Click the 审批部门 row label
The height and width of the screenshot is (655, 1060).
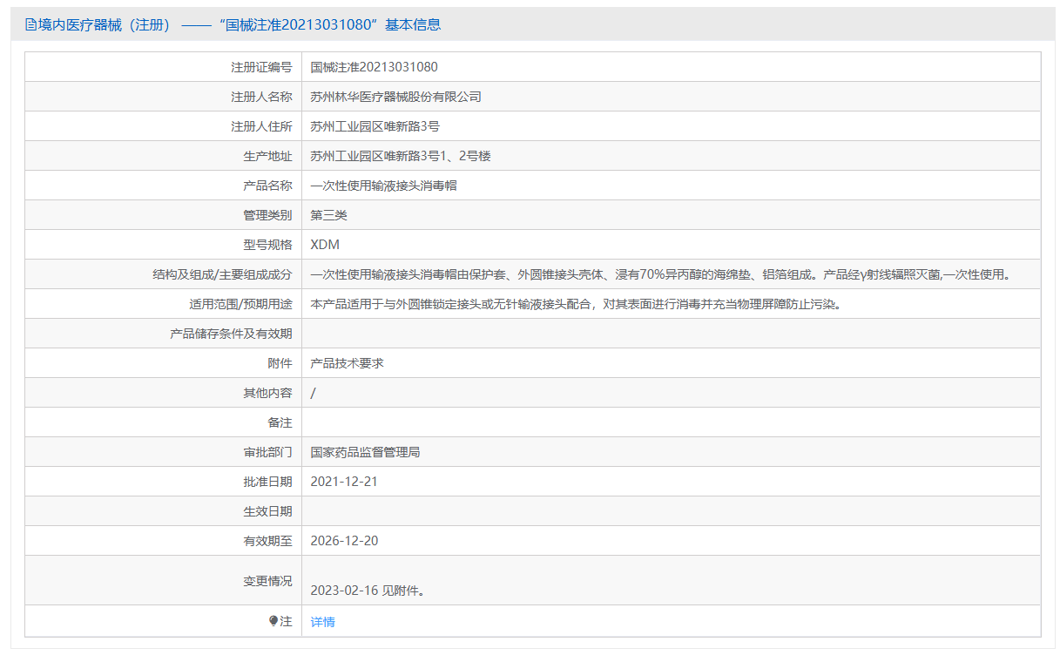[267, 452]
